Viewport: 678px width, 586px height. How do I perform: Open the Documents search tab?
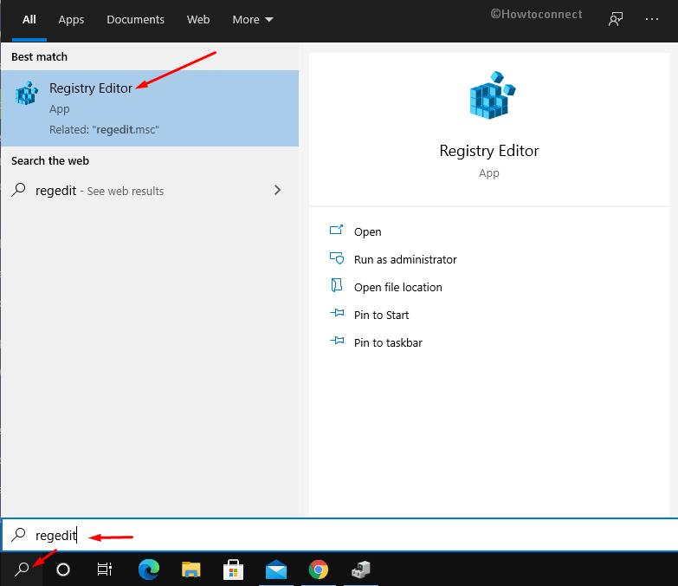pos(135,19)
